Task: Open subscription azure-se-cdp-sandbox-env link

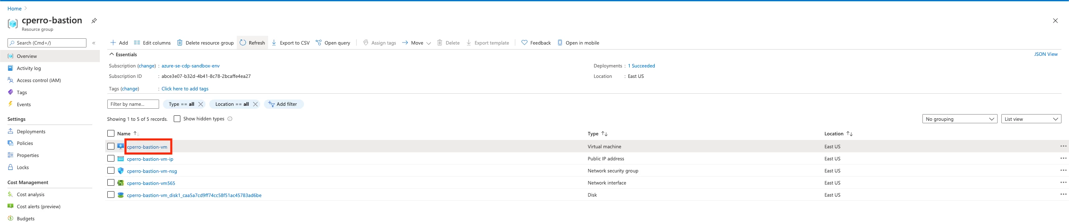Action: pos(190,66)
